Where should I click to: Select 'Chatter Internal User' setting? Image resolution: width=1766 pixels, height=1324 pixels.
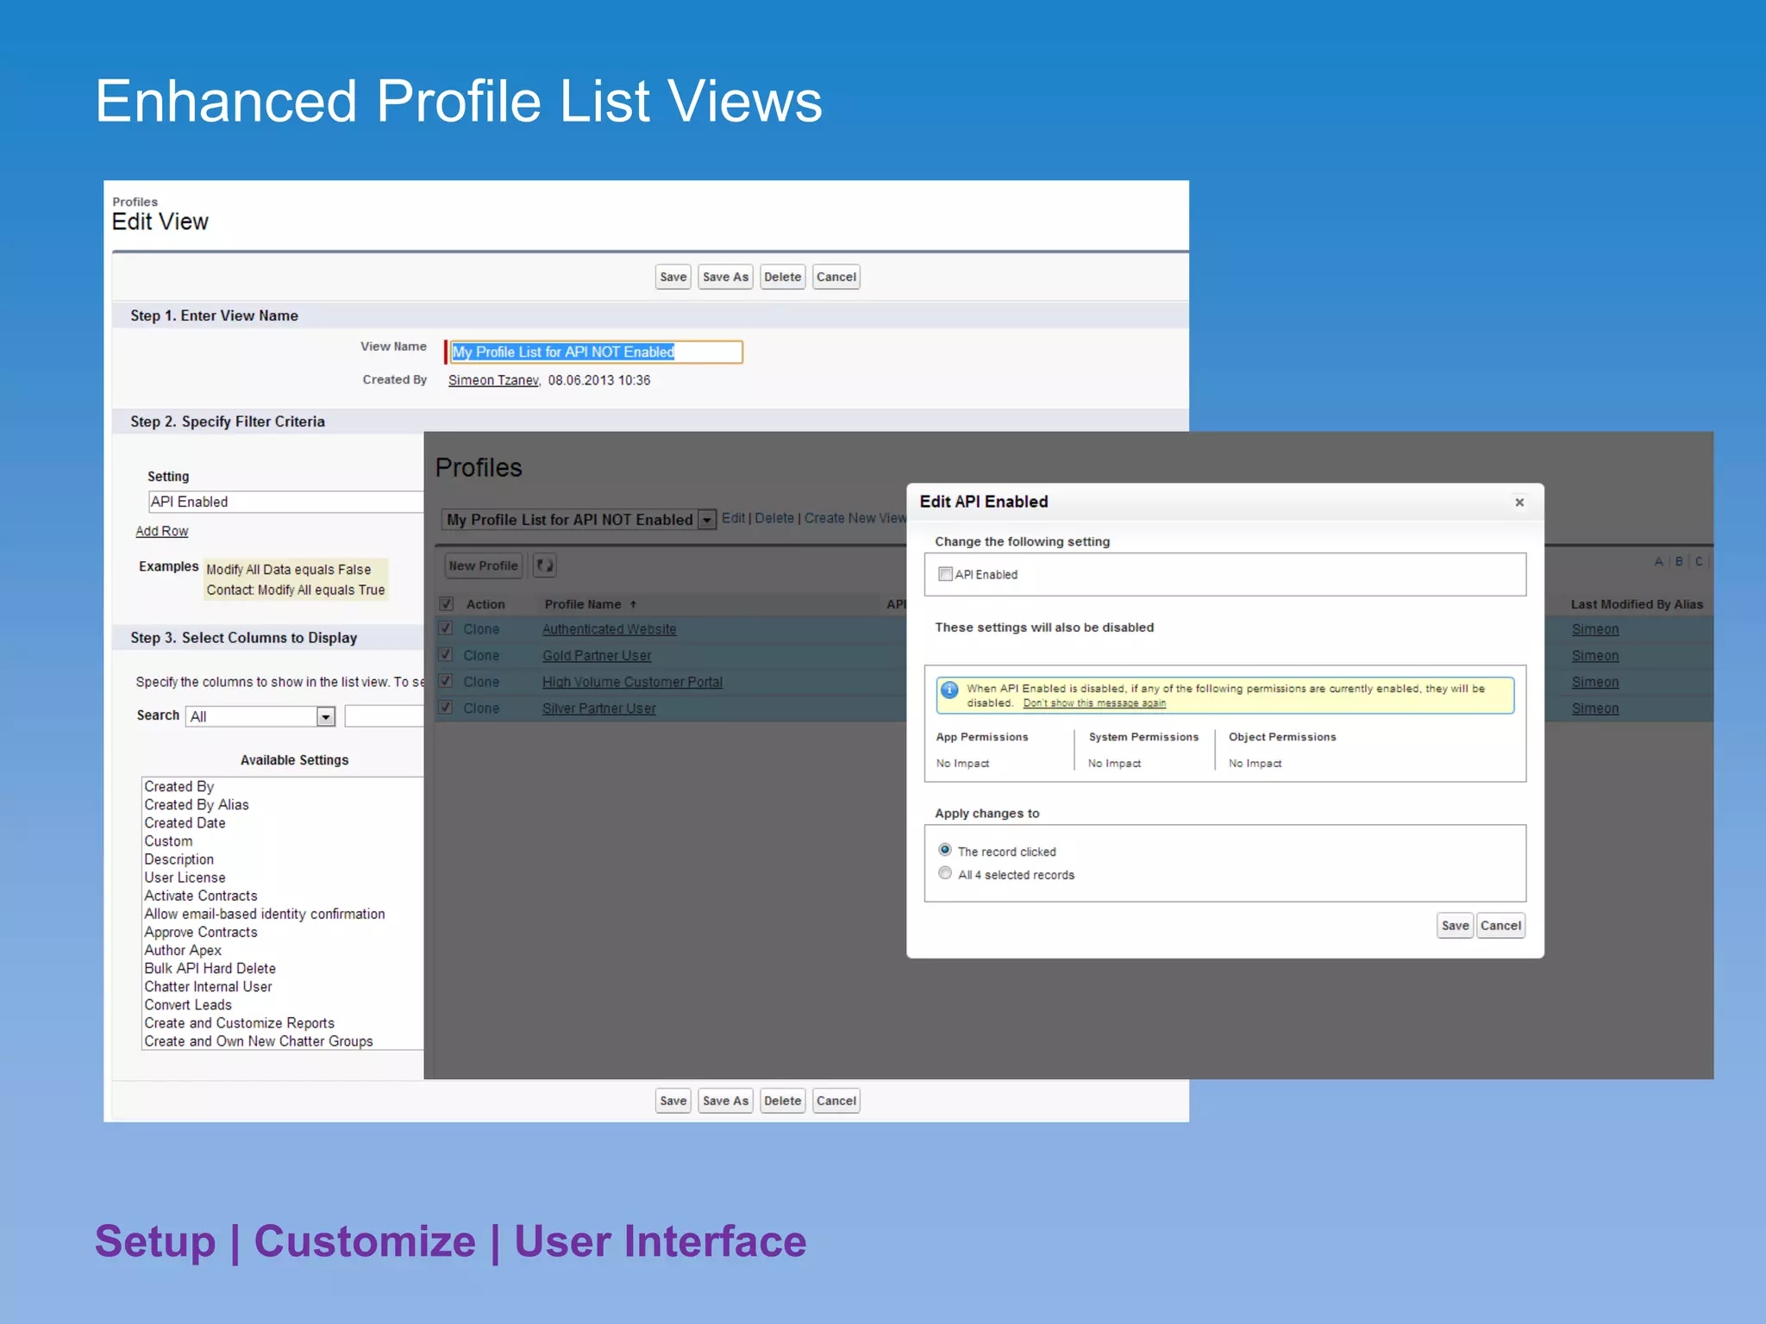click(x=208, y=986)
